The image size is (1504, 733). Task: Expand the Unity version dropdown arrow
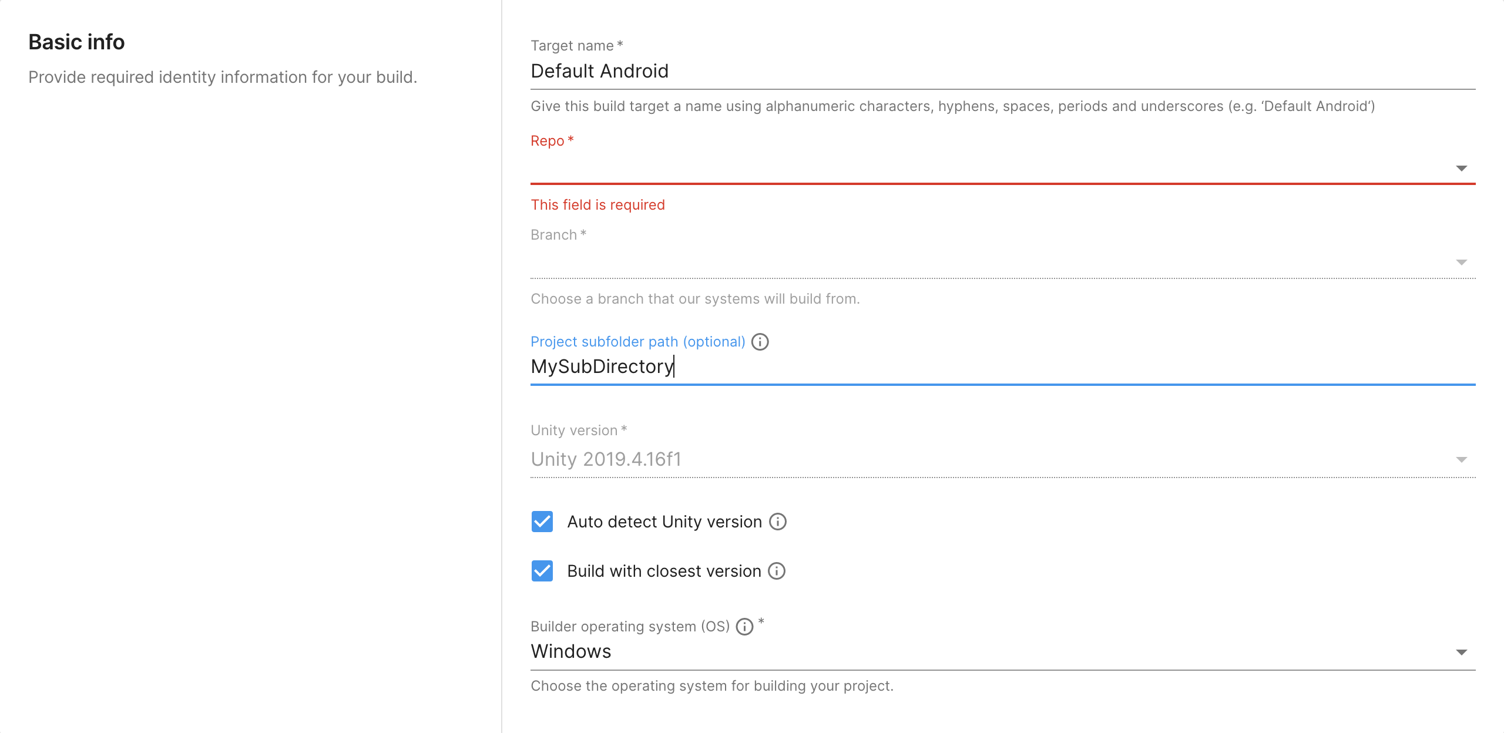coord(1461,460)
